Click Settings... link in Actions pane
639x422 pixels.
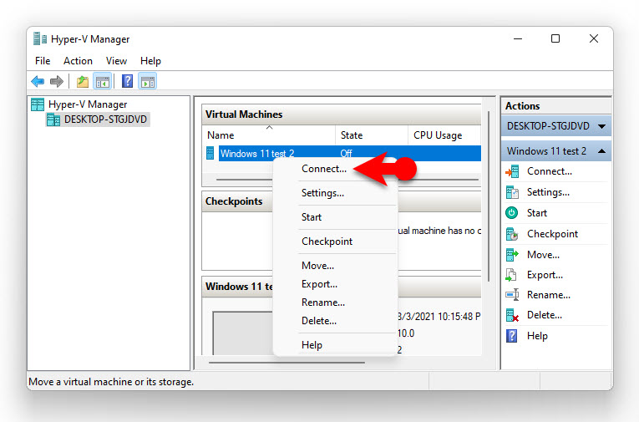tap(548, 192)
